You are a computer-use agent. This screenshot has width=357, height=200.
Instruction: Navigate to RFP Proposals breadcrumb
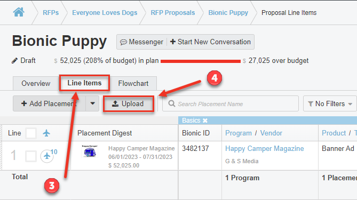[173, 13]
